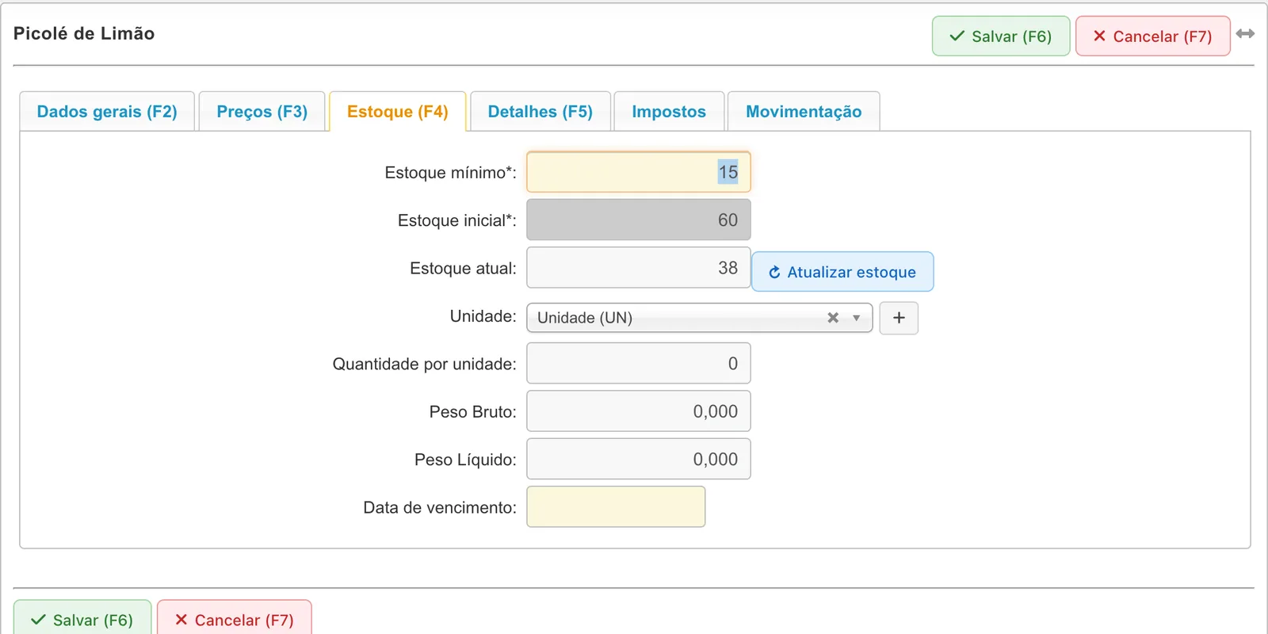Focus the Estoque mínimo field
The width and height of the screenshot is (1268, 634).
(639, 172)
